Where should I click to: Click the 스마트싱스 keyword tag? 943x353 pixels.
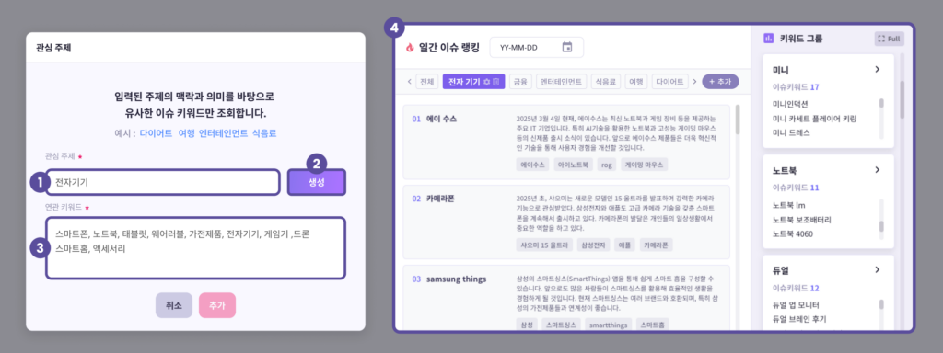561,325
